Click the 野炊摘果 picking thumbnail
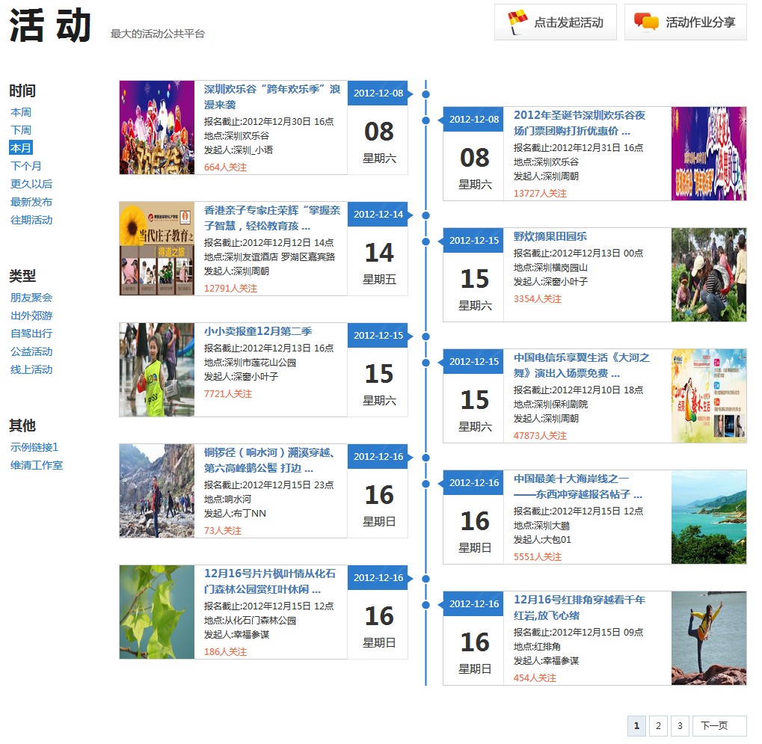 pyautogui.click(x=709, y=274)
